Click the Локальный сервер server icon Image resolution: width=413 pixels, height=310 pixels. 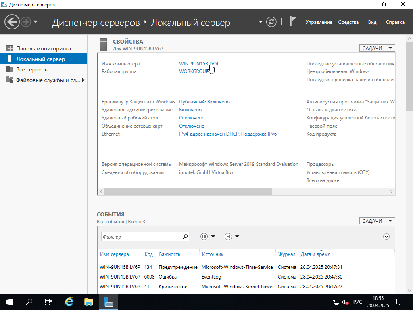pyautogui.click(x=10, y=59)
